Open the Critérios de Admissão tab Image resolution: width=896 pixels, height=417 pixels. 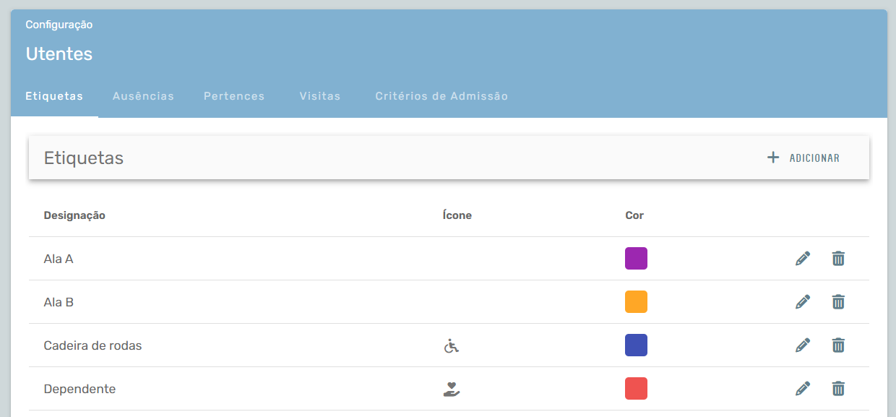click(x=441, y=96)
